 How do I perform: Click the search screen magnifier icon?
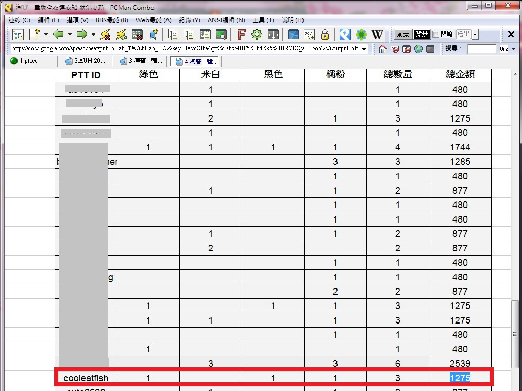click(221, 35)
